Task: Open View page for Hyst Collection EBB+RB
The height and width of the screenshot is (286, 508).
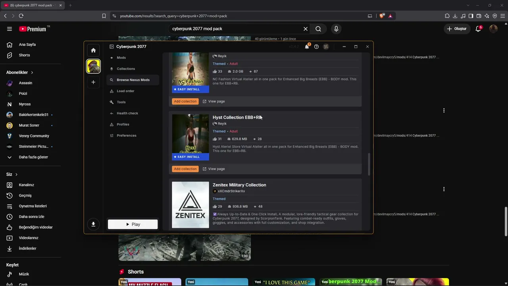Action: coord(214,169)
